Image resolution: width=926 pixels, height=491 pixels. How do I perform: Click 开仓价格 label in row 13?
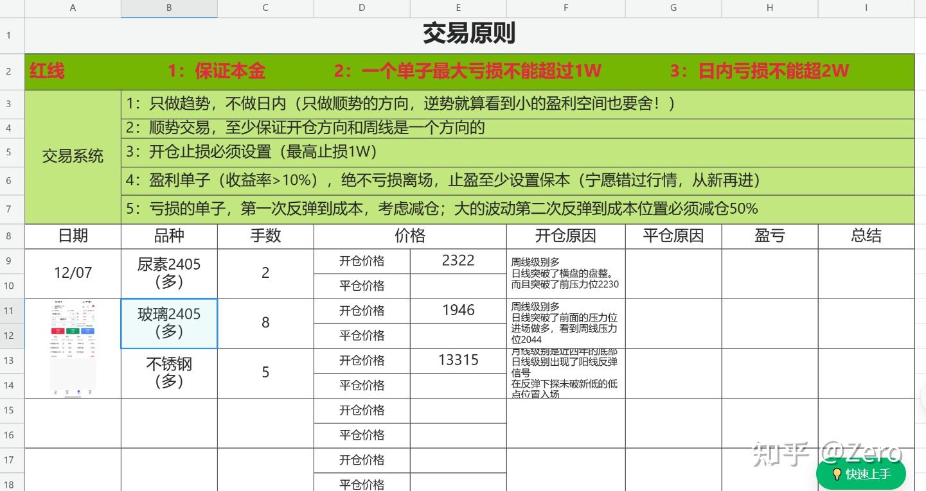362,360
